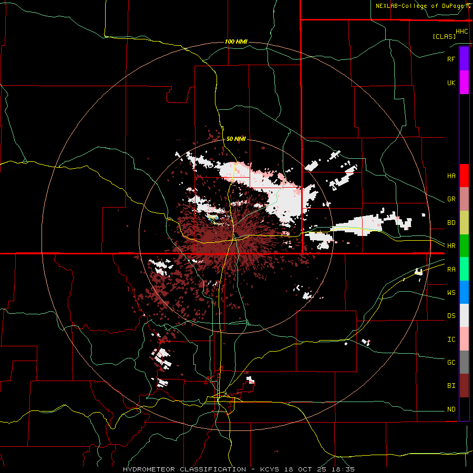Click the WS legend label

tap(451, 293)
